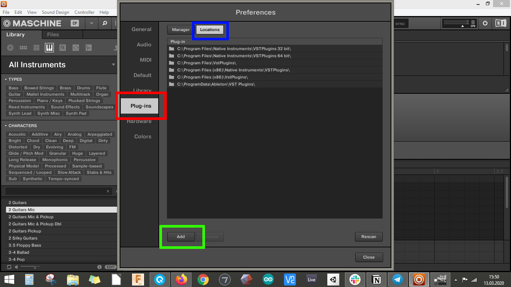Click the prehear speaker icon
Screen dimensions: 511x287
(16, 267)
